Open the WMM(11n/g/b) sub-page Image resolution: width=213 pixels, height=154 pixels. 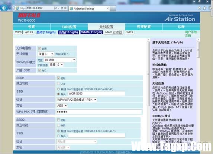pyautogui.click(x=92, y=32)
